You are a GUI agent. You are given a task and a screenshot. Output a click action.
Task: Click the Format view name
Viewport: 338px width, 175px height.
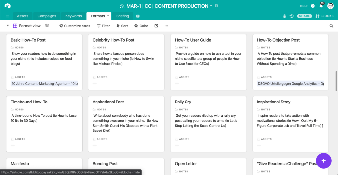[30, 26]
